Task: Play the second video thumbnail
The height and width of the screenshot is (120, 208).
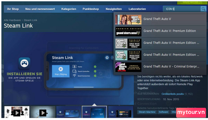Action: point(43,112)
